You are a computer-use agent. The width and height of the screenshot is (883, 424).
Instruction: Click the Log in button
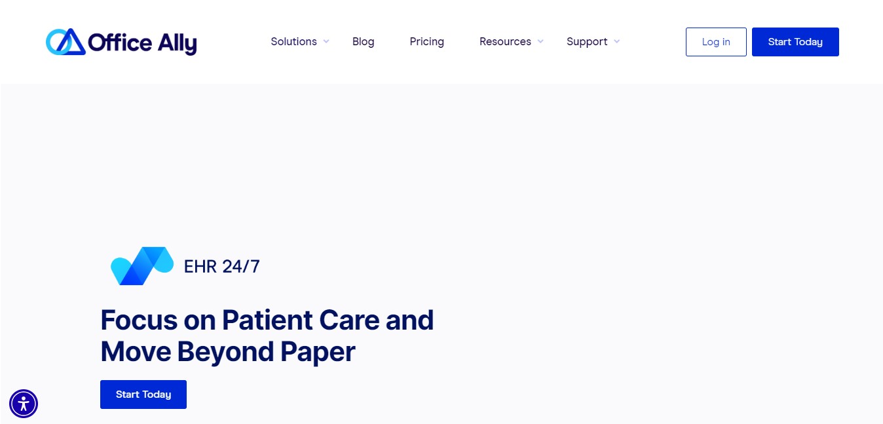tap(716, 42)
